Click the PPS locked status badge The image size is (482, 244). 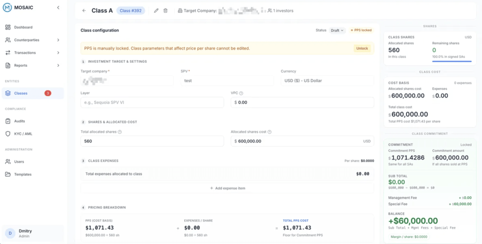tap(361, 30)
